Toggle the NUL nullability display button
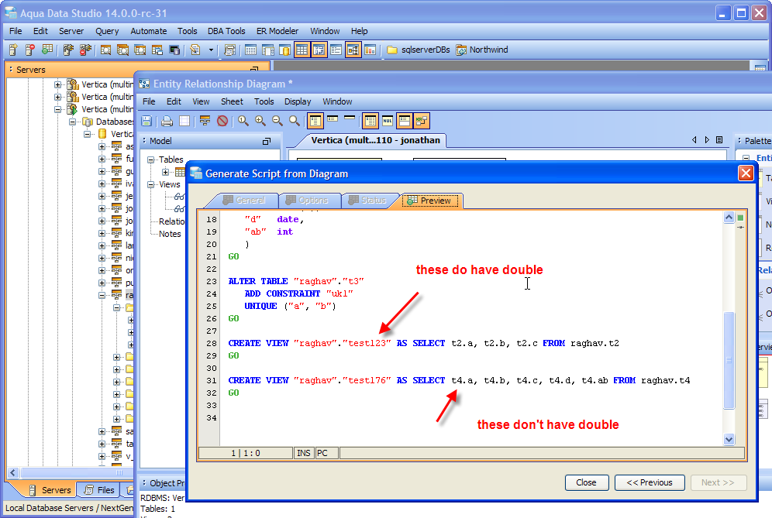772x518 pixels. tap(388, 121)
